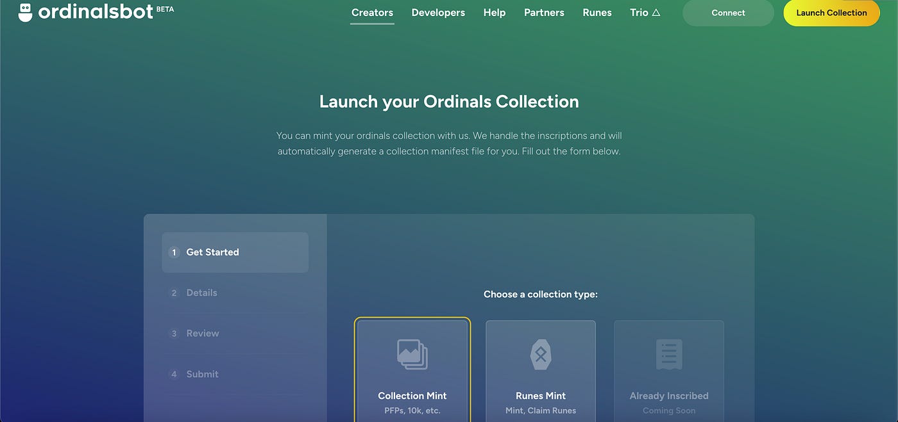Click the Connect wallet button
Image resolution: width=898 pixels, height=422 pixels.
728,13
